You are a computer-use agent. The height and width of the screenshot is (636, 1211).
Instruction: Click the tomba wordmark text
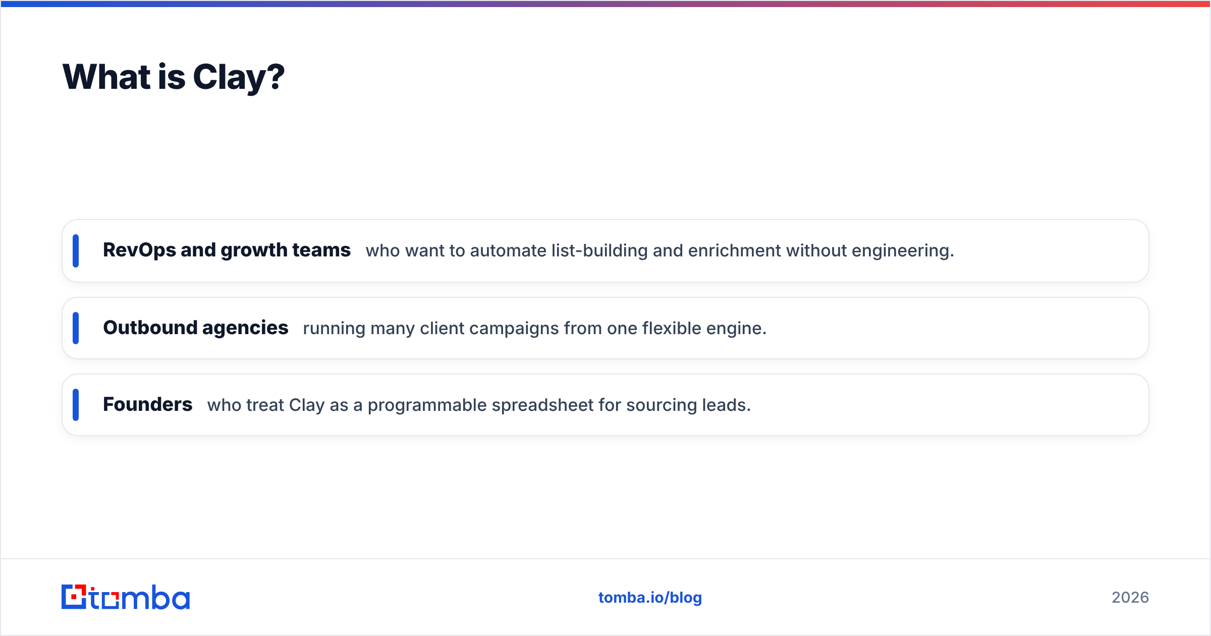(x=140, y=598)
